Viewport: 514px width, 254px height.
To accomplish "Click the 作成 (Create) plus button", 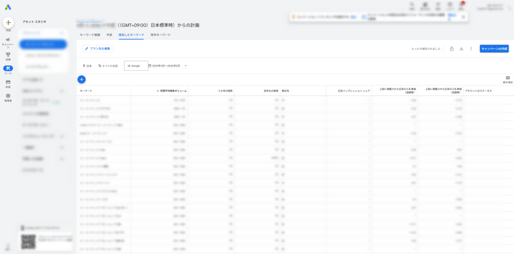I will 8,23.
